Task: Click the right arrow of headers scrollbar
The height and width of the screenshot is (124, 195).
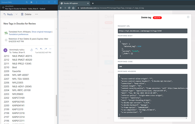Action: click(186, 118)
